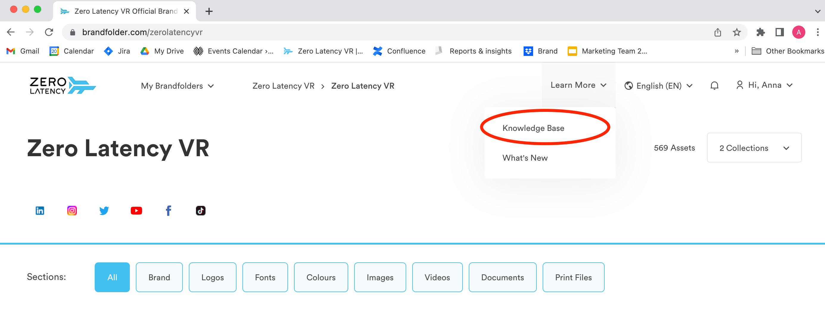Click the browser forward arrow
Screen dimensions: 825x310
point(30,32)
